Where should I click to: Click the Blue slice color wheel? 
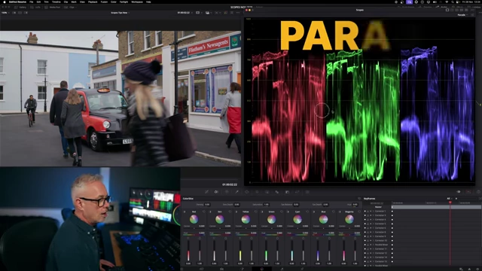pyautogui.click(x=323, y=219)
